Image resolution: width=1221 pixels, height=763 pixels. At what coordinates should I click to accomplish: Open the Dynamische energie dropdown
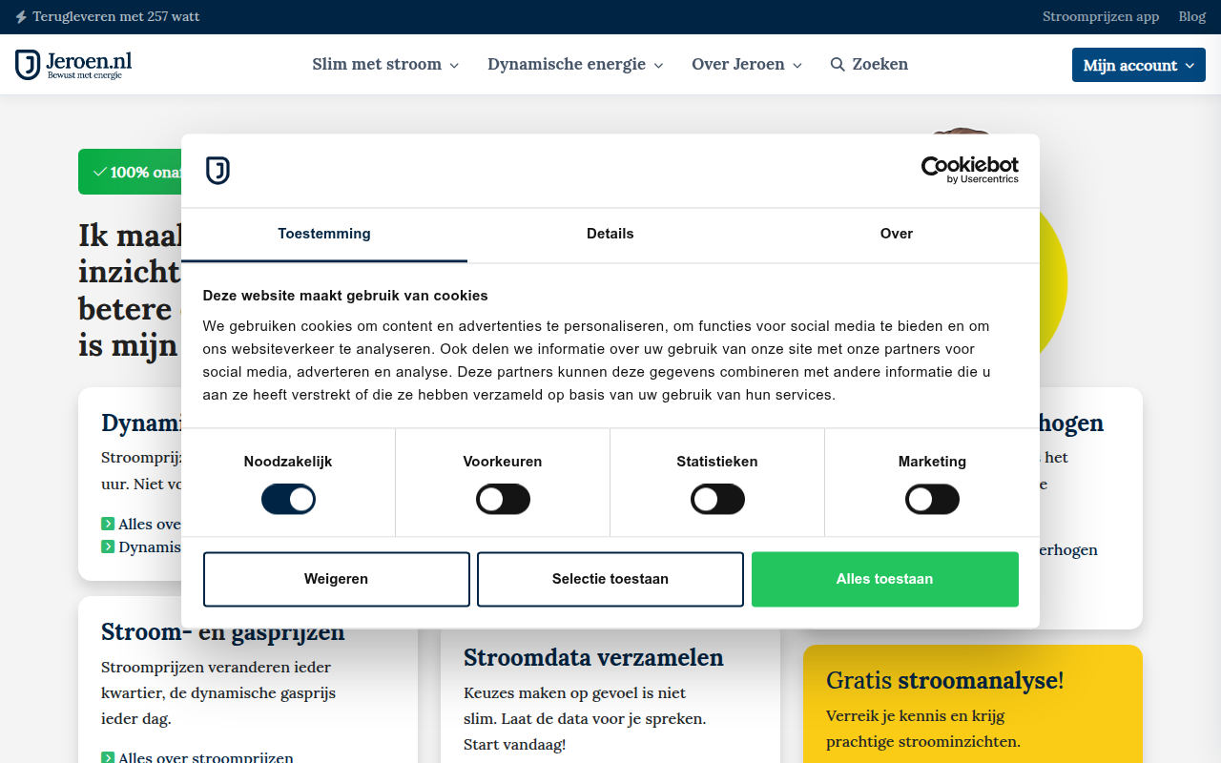[575, 65]
